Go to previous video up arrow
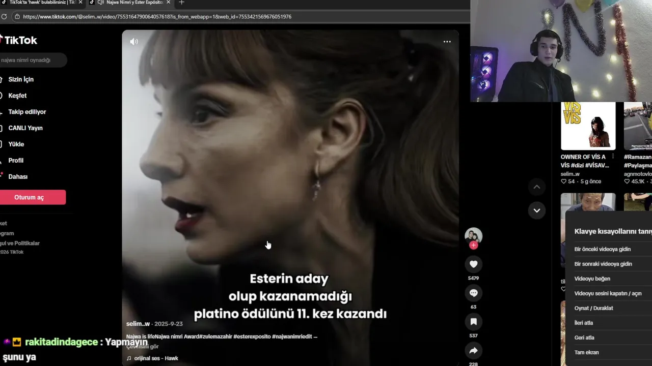 [536, 187]
